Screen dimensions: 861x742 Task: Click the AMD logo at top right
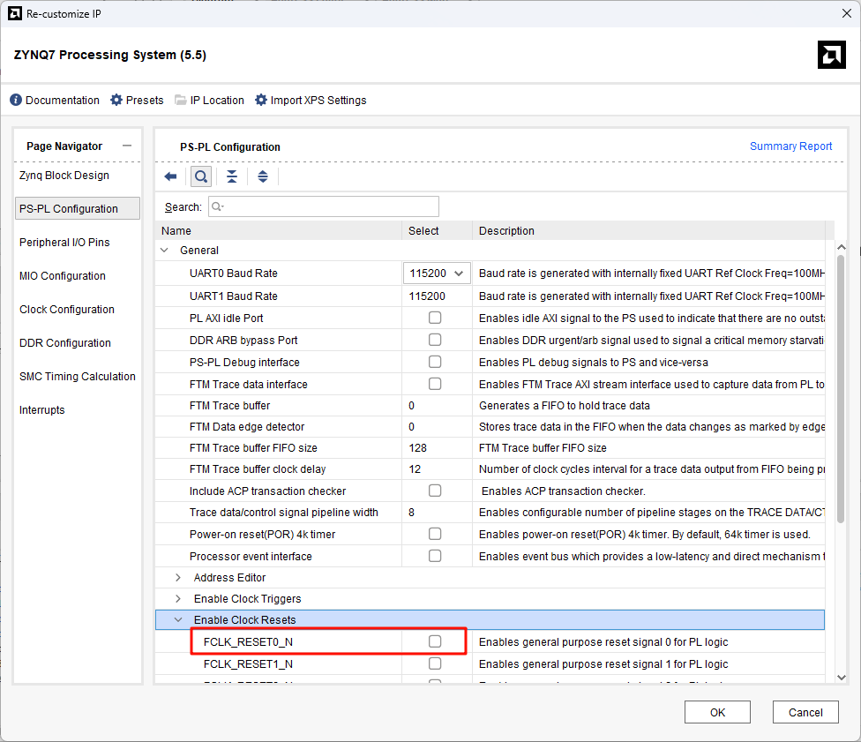coord(831,55)
